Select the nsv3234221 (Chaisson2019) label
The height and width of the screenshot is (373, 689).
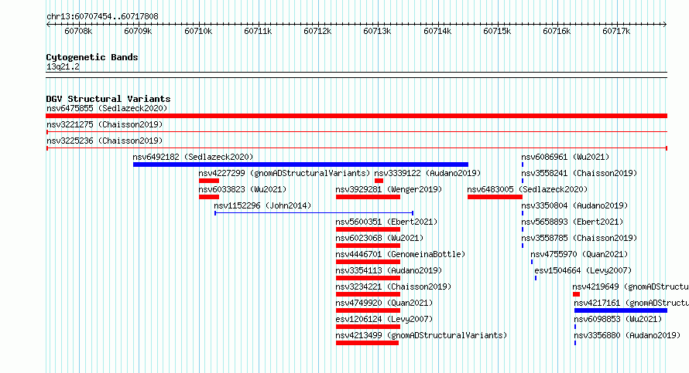point(393,287)
